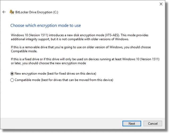169x133 pixels.
Task: Select the New encryption mode radio button
Action: pyautogui.click(x=12, y=74)
